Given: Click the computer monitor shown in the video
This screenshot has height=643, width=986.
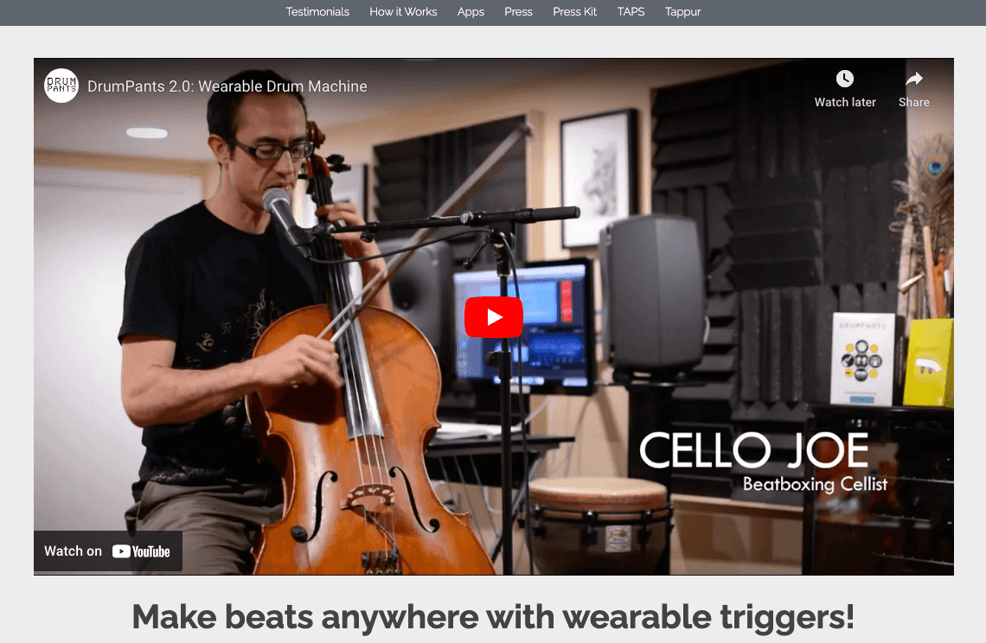Looking at the screenshot, I should point(523,324).
